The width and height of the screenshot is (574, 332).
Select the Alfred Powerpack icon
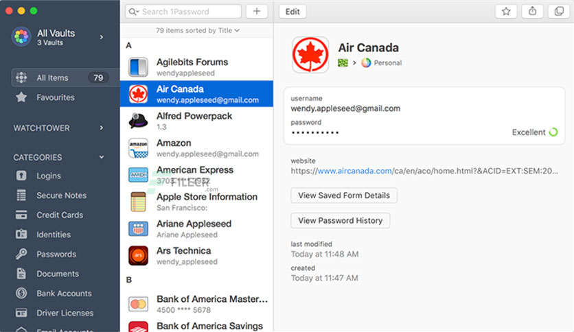click(x=138, y=121)
